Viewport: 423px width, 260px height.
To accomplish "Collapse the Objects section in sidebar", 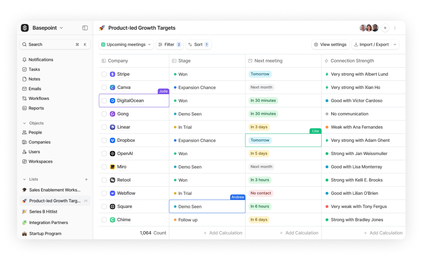I will tap(25, 123).
